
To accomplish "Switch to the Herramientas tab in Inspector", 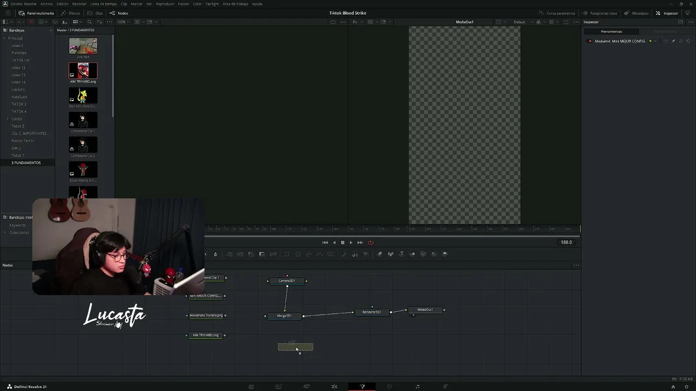I will [x=611, y=31].
